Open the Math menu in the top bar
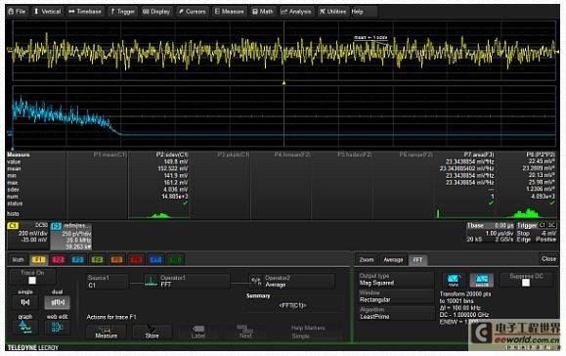The image size is (566, 356). [x=263, y=12]
